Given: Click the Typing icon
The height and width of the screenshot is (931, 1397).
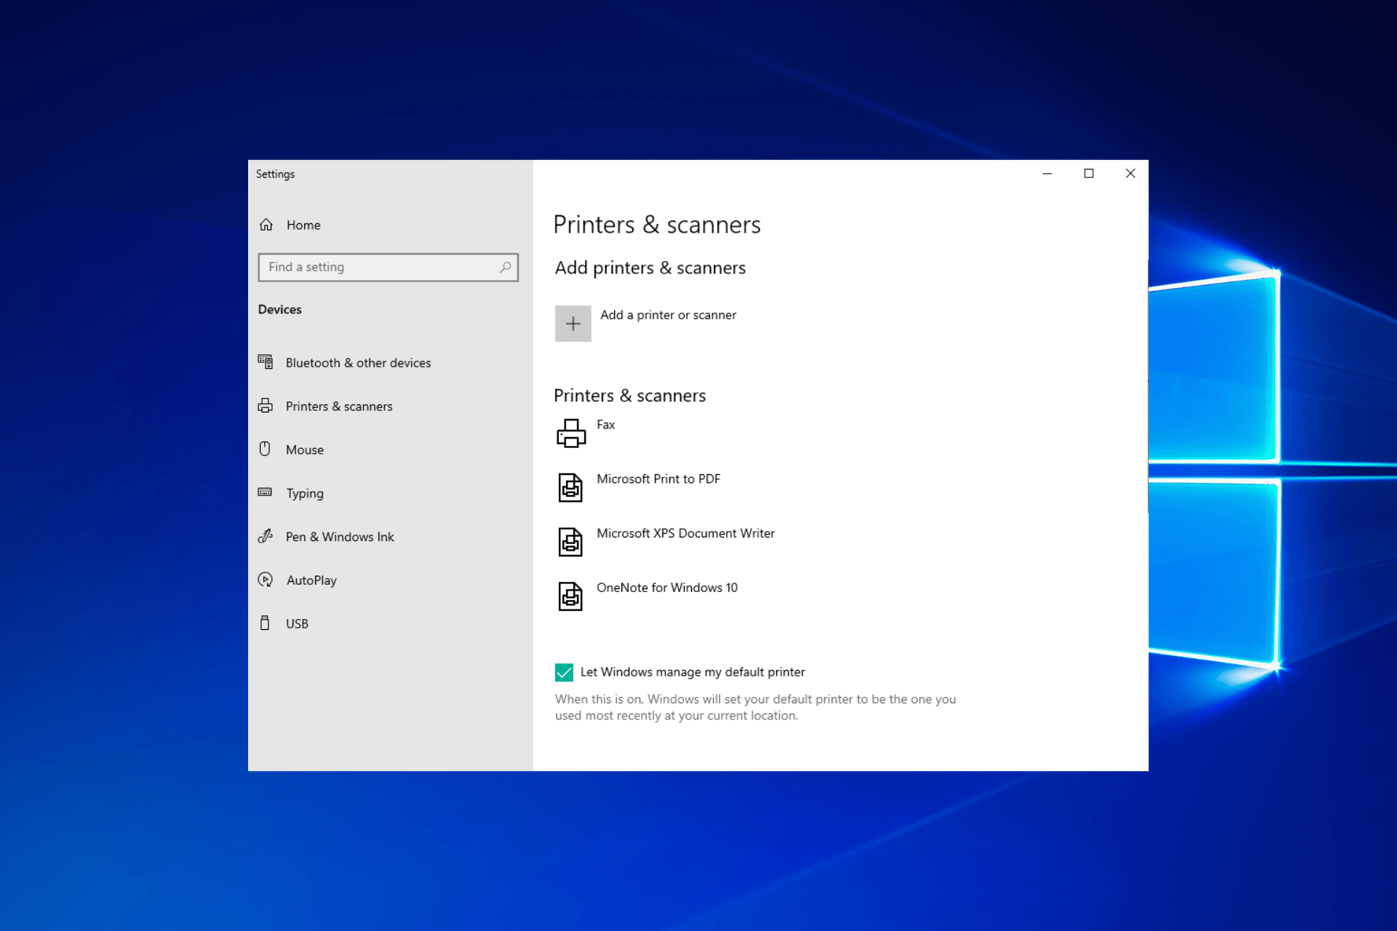Looking at the screenshot, I should (x=266, y=493).
